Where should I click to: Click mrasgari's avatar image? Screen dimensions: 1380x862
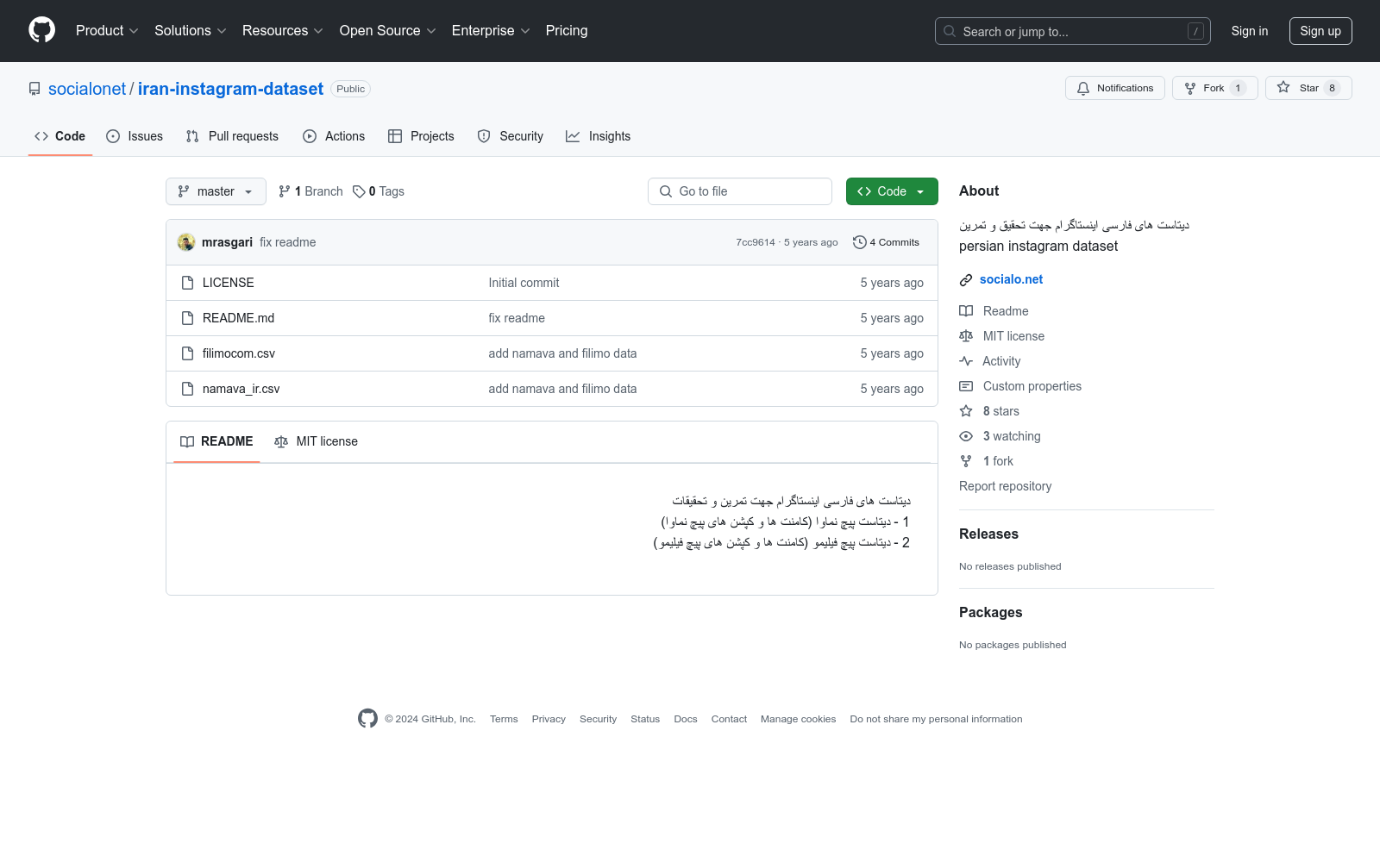tap(186, 242)
